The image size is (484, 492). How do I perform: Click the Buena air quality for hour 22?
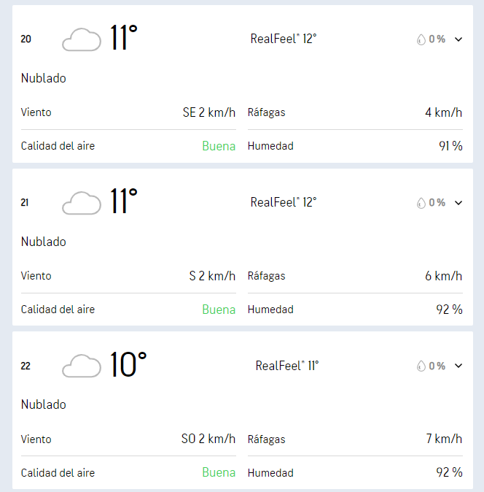tap(219, 472)
